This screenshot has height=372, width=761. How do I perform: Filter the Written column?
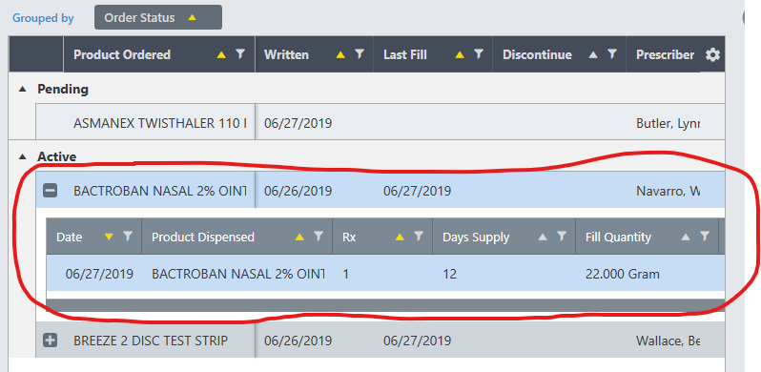click(360, 54)
